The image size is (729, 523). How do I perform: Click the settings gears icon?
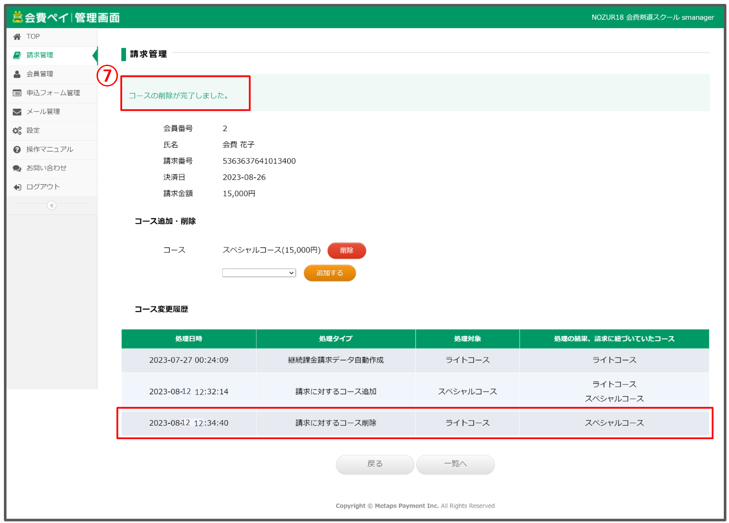click(17, 131)
